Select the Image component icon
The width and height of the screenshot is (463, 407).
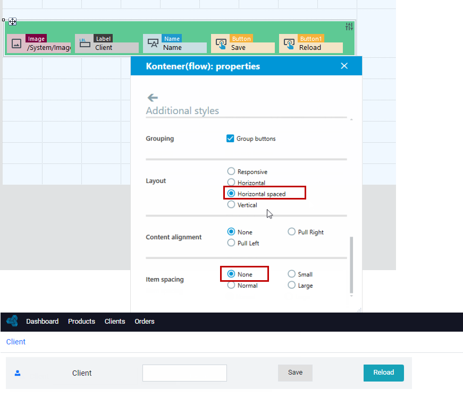coord(16,44)
